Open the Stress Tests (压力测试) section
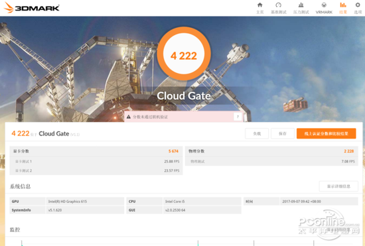This screenshot has height=246, width=365. [x=301, y=8]
